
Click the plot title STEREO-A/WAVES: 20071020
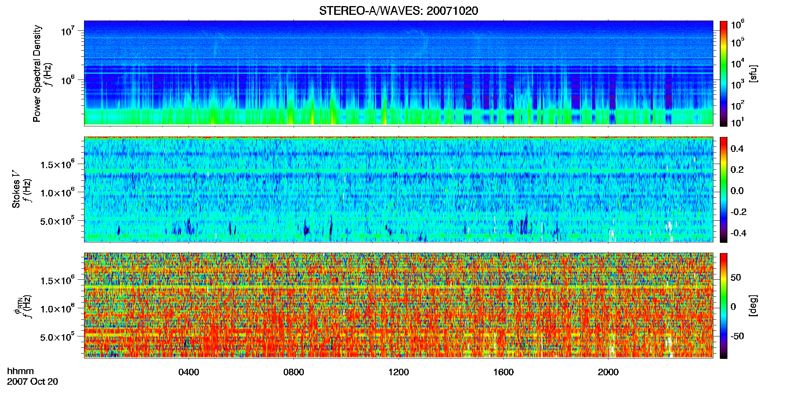click(398, 11)
